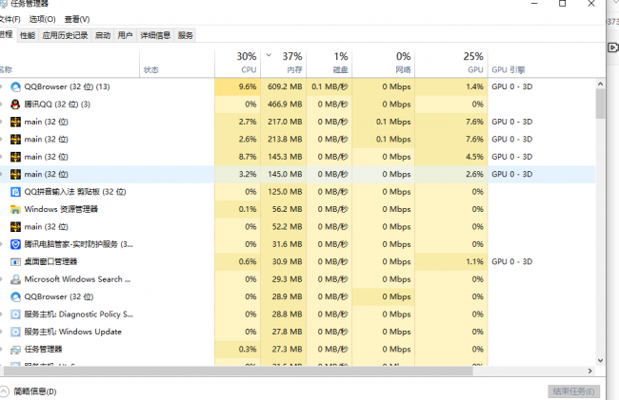Screen dimensions: 619x400
Task: Select 服务主机: Diagnostic Policy S... row name
Action: pyautogui.click(x=78, y=314)
